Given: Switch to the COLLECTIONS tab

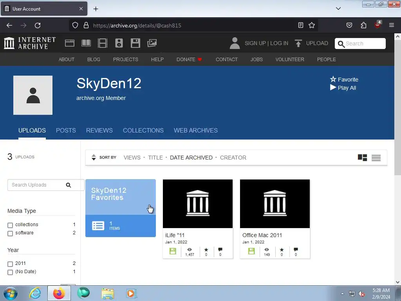Looking at the screenshot, I should pos(143,130).
